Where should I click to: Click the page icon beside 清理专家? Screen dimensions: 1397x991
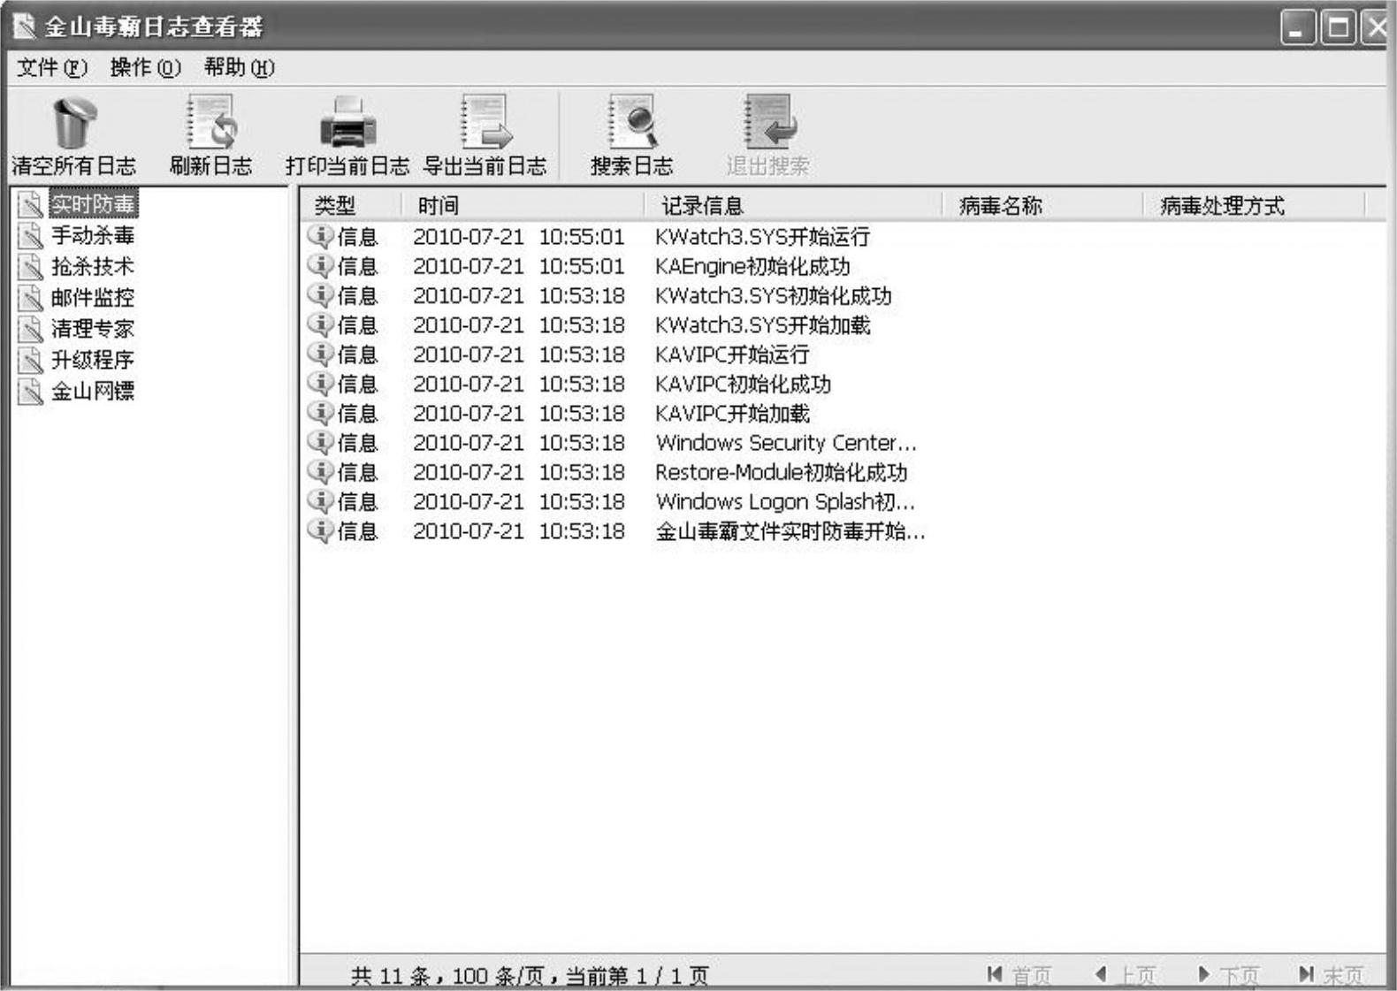(x=30, y=329)
